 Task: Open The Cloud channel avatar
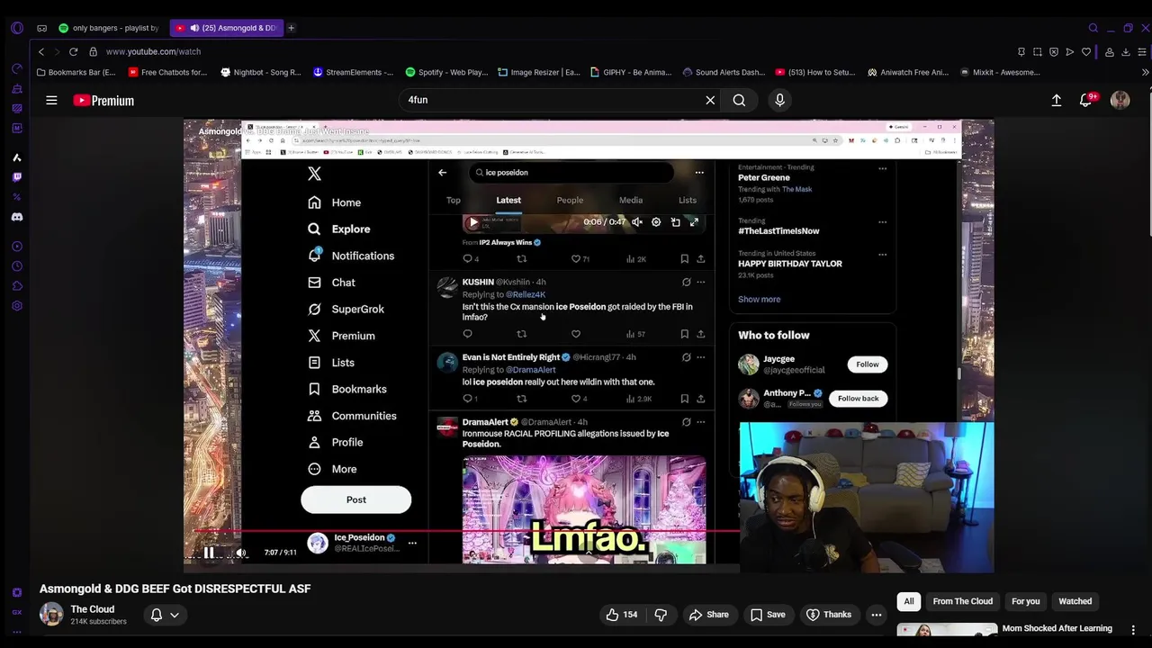(51, 615)
